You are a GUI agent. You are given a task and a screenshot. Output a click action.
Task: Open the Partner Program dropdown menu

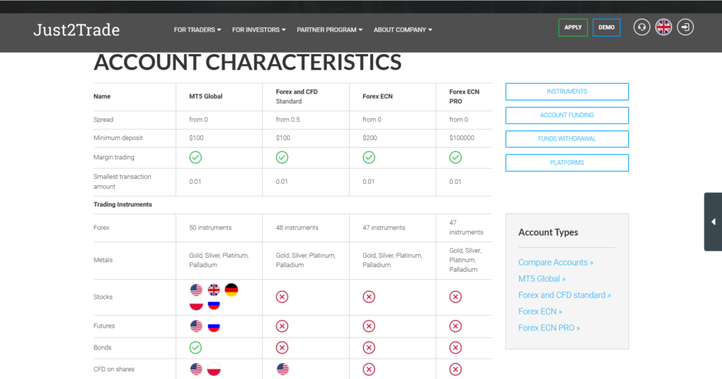(330, 30)
